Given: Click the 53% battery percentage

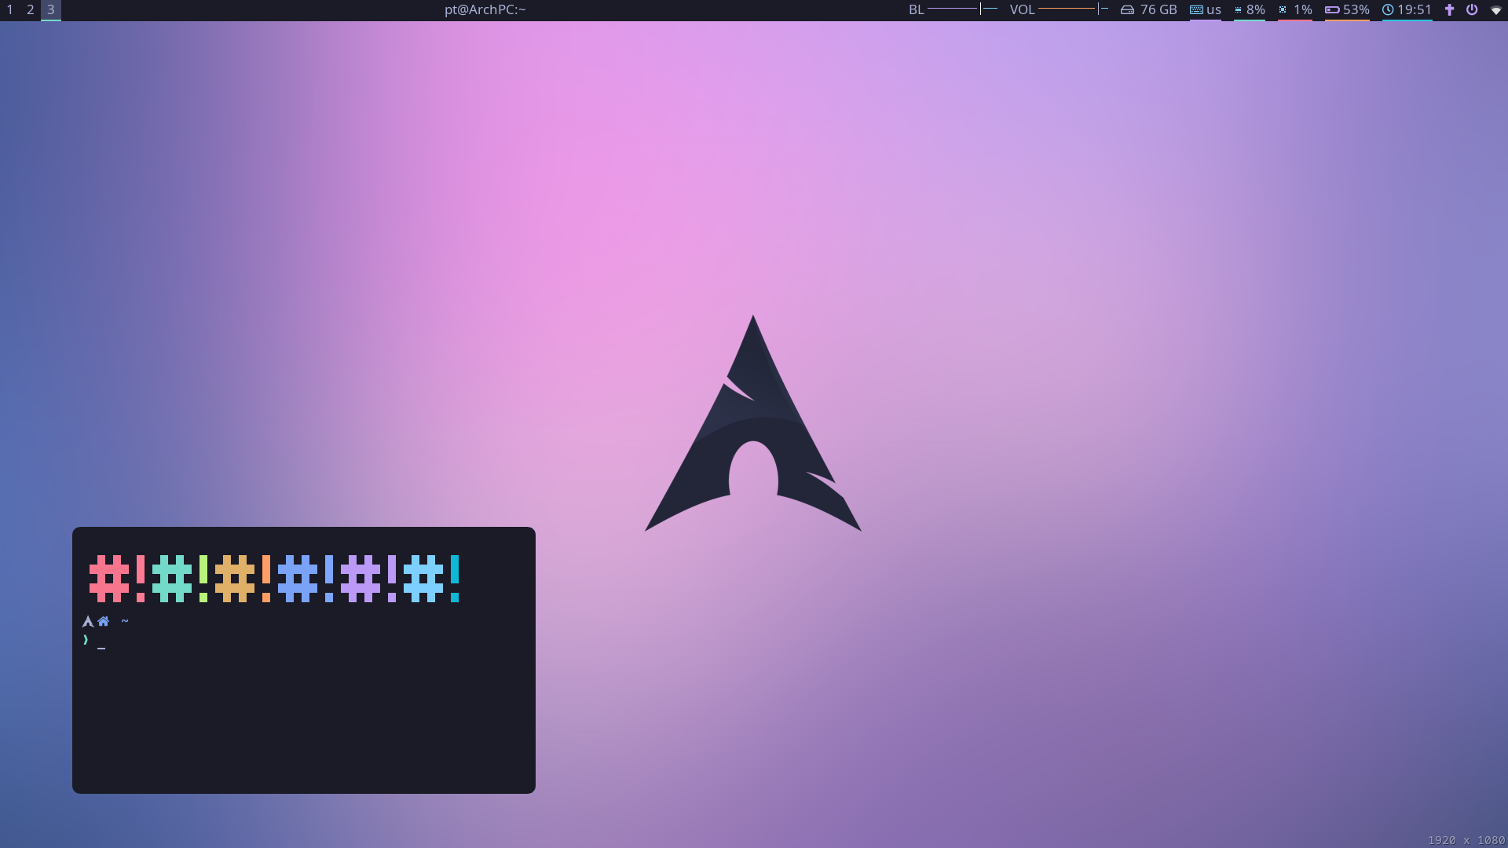Looking at the screenshot, I should click(x=1356, y=10).
